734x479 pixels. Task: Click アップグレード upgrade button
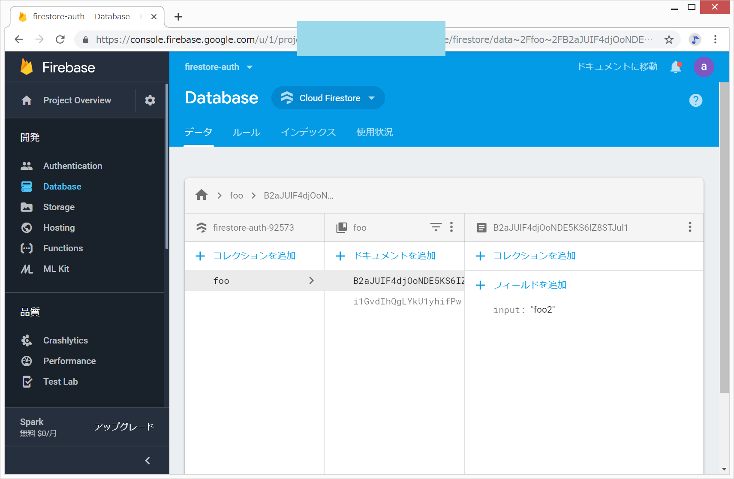[x=124, y=427]
